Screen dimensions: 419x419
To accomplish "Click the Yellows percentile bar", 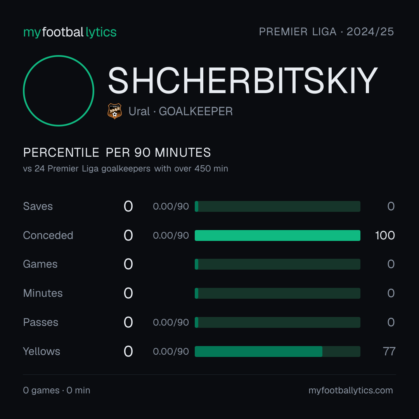I will click(277, 351).
